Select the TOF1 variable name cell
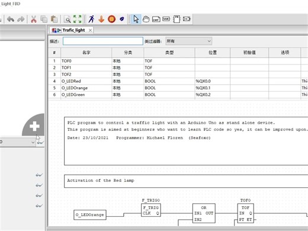 tap(86, 68)
